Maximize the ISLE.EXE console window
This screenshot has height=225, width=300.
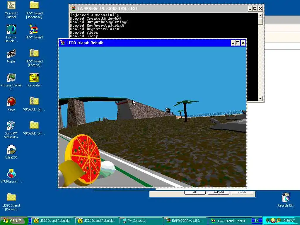coord(255,8)
